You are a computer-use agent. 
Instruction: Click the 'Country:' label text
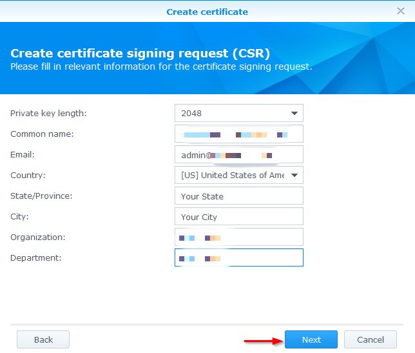(x=28, y=176)
